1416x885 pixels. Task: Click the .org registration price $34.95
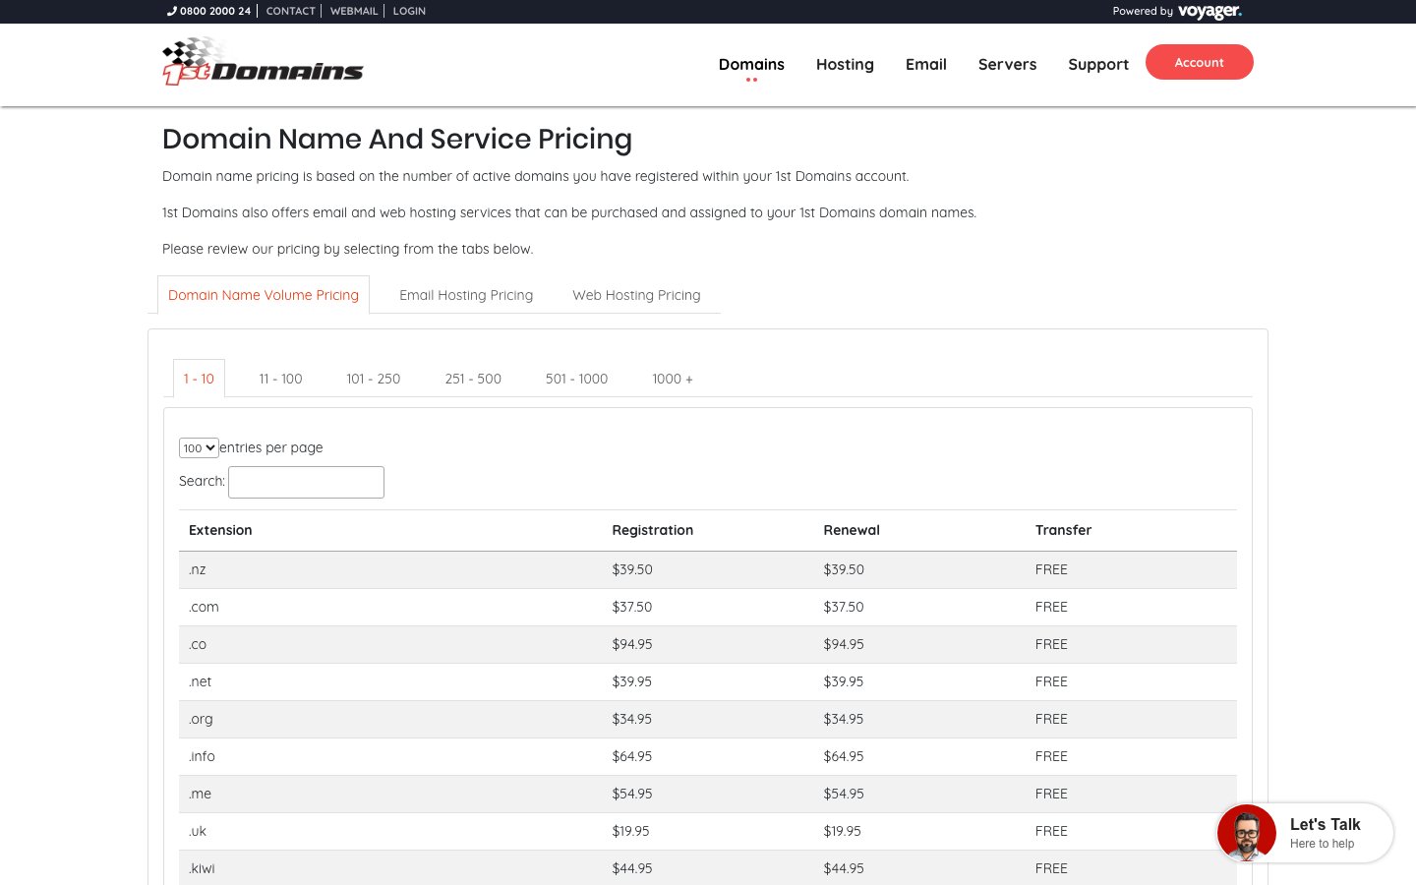point(632,719)
